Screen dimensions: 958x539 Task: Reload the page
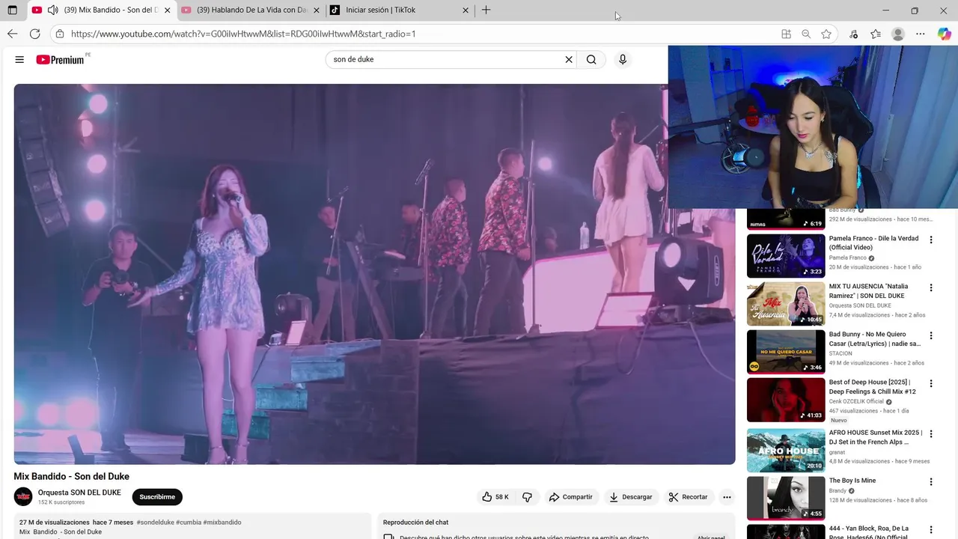34,34
